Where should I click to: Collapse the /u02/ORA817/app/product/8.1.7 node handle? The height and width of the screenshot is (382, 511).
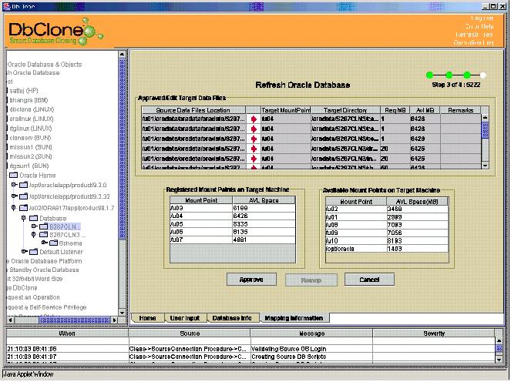coord(13,208)
